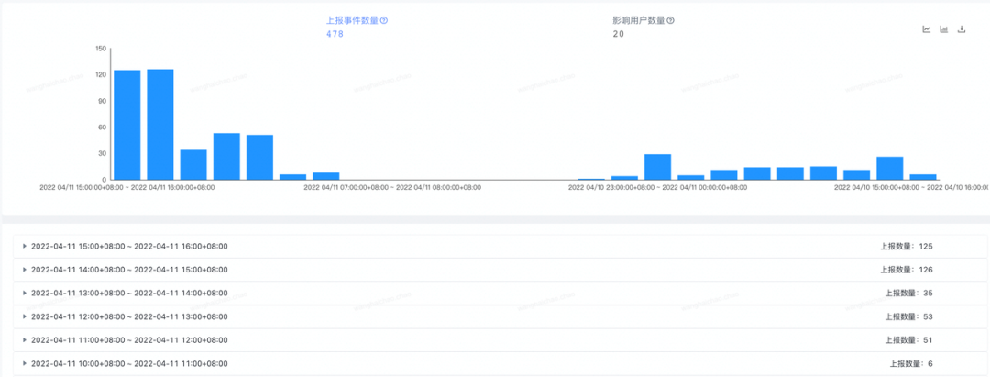
Task: Expand the 15:00~16:00 04-11 row
Action: pyautogui.click(x=25, y=247)
